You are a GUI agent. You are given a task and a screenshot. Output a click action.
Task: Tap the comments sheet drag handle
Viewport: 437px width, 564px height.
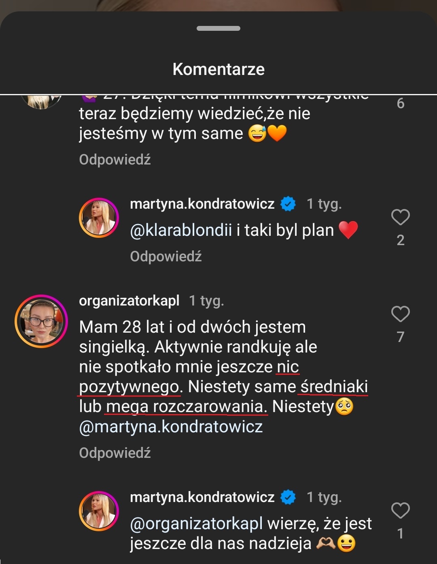(x=218, y=28)
